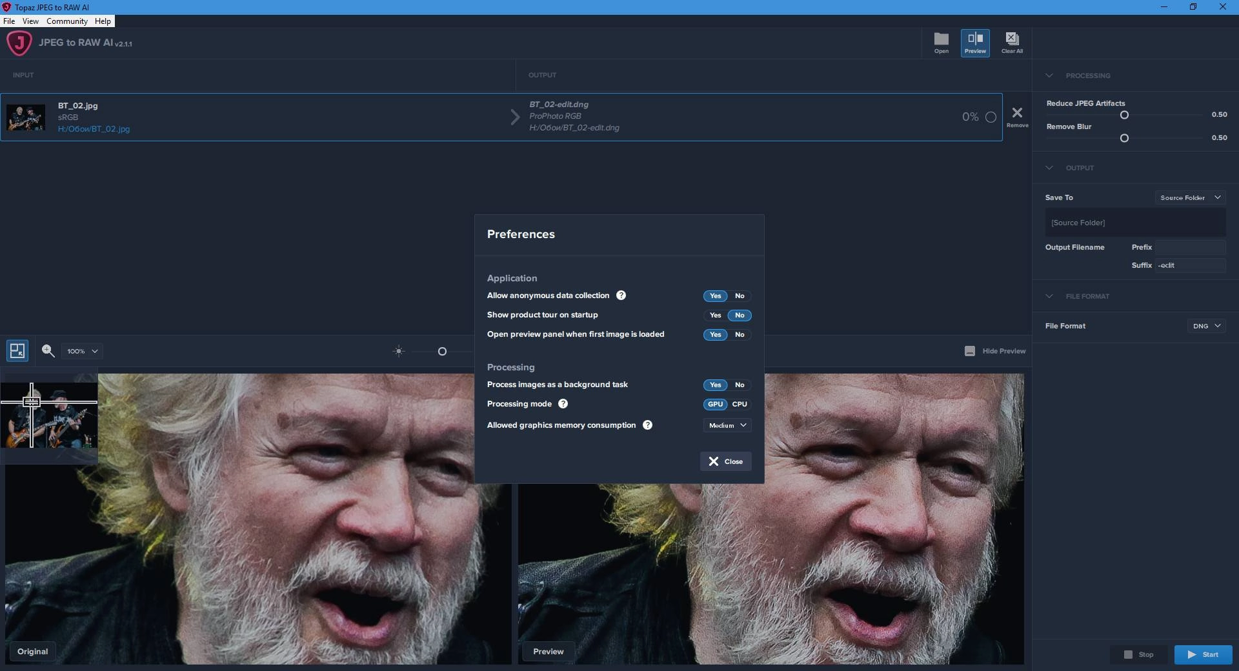
Task: Click the INPUT column header
Action: pos(23,75)
